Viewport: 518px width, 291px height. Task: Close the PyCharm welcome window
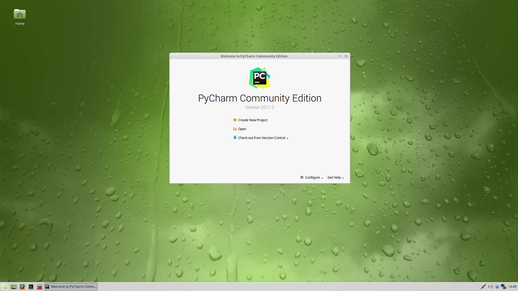[346, 56]
